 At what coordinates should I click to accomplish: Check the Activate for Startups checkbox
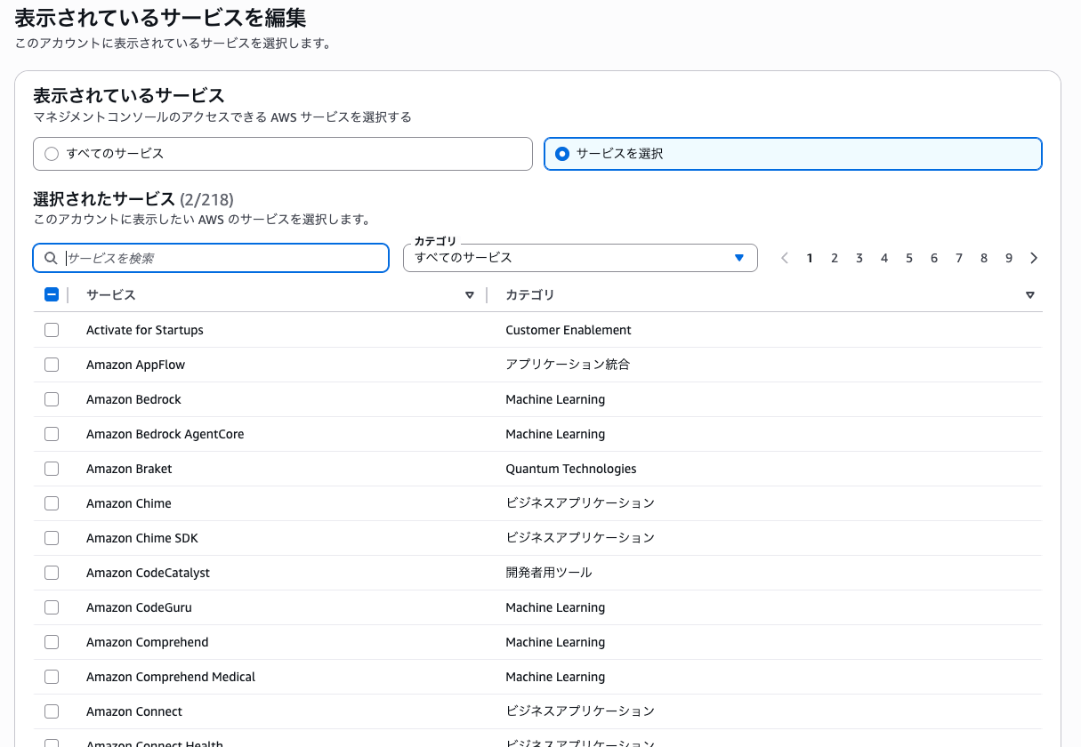52,330
